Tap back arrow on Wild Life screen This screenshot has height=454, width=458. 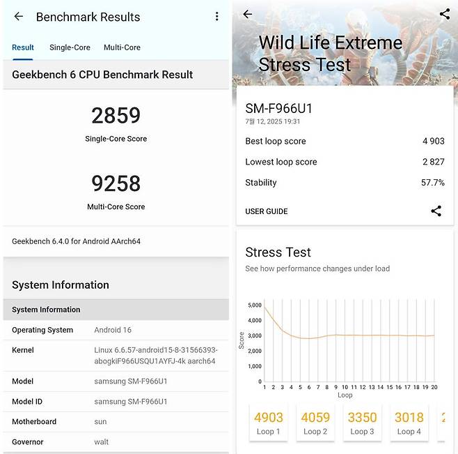tap(247, 14)
